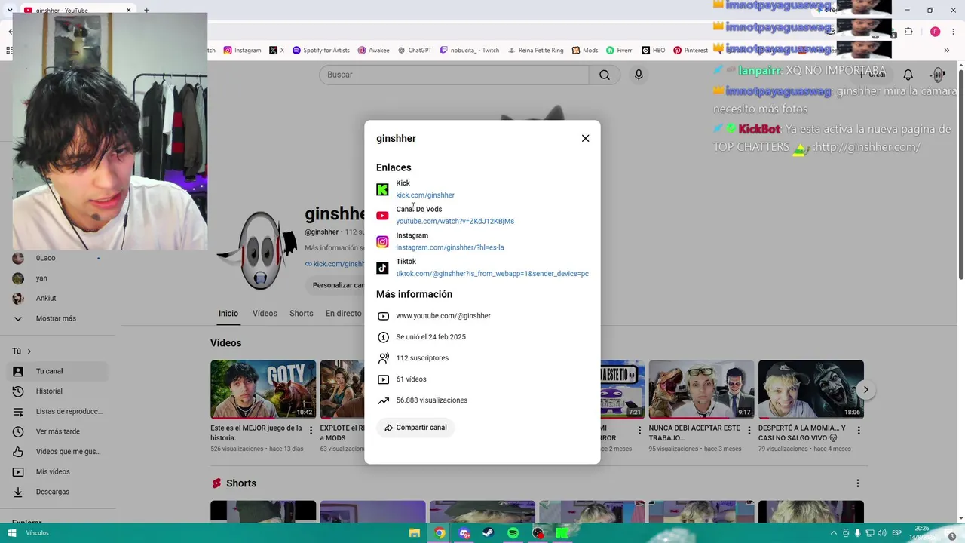Click the Personalizar canal button
The image size is (965, 543).
click(339, 285)
